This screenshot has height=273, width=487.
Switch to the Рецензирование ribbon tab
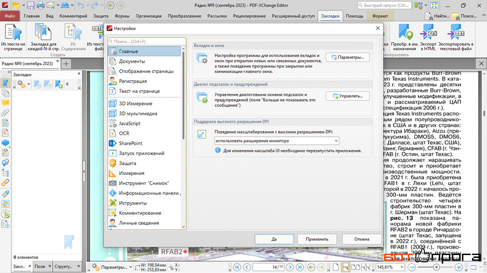coord(249,16)
